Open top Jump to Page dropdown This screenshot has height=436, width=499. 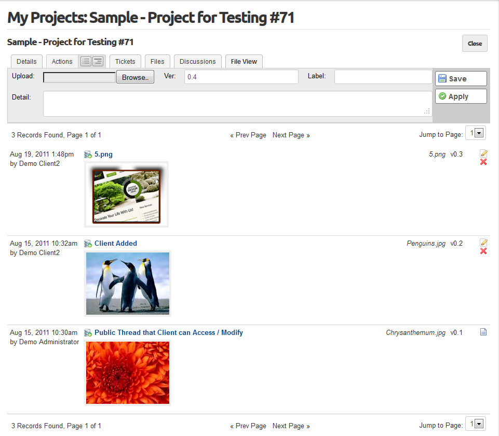pyautogui.click(x=479, y=133)
